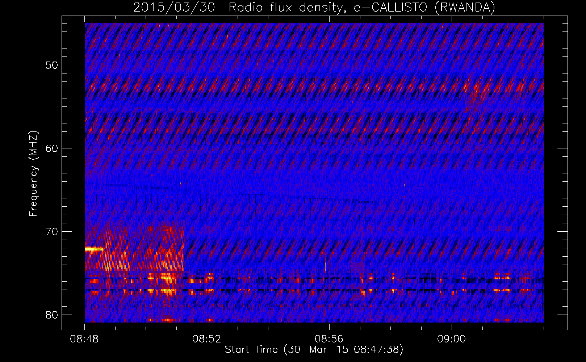Image resolution: width=586 pixels, height=362 pixels.
Task: Click the "Frequency (MHZ)" axis label
Action: pos(33,174)
